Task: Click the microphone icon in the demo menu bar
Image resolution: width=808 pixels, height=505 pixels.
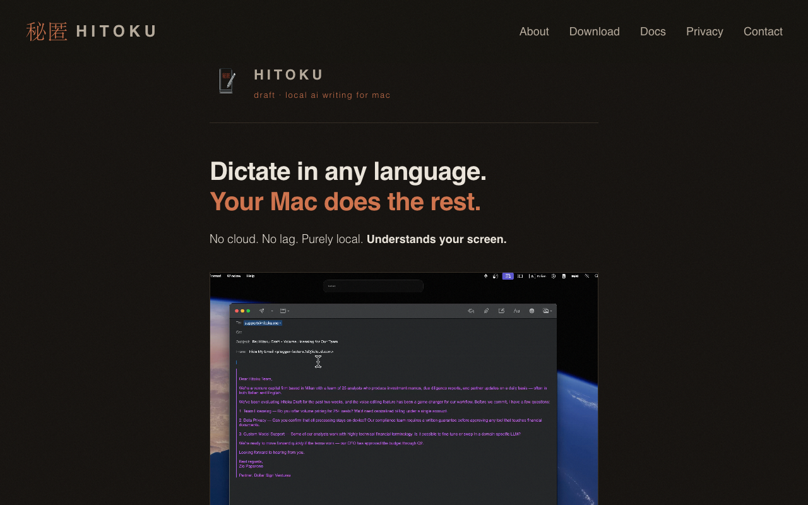Action: [x=485, y=276]
